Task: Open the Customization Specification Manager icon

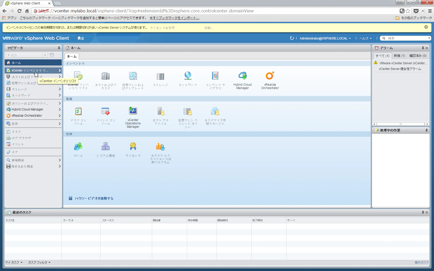Action: click(x=215, y=111)
